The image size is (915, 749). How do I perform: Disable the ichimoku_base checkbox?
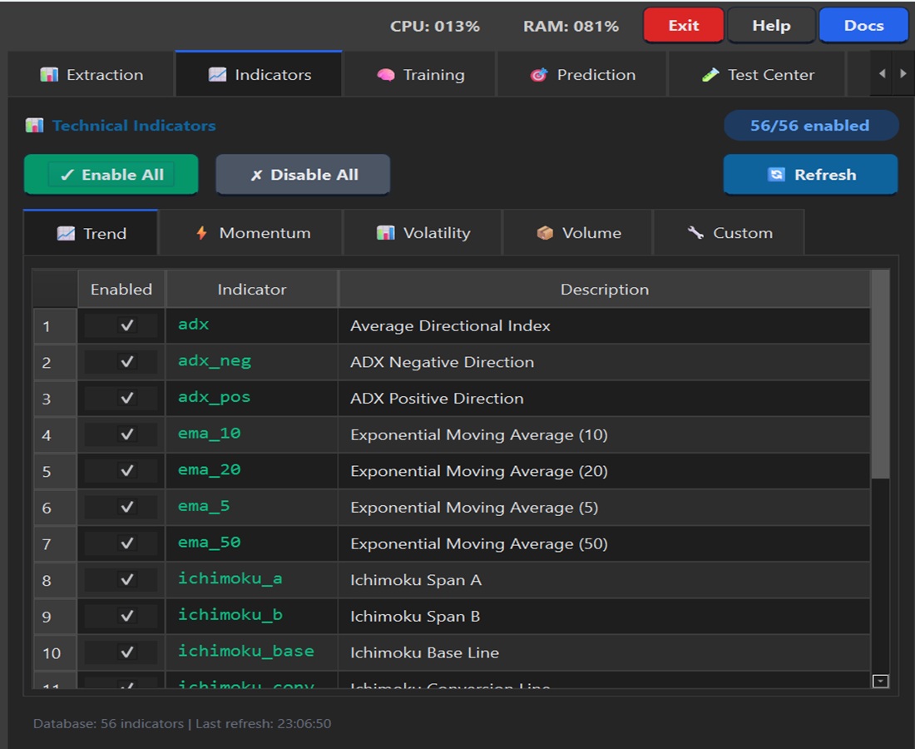pyautogui.click(x=127, y=652)
